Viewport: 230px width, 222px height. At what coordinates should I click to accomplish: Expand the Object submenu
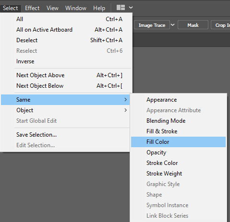[x=65, y=110]
